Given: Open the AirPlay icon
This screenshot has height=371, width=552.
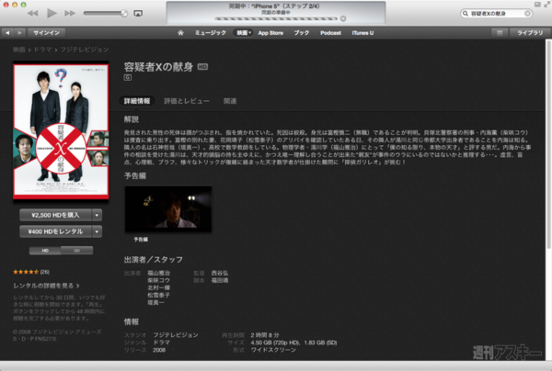Looking at the screenshot, I should coord(138,14).
